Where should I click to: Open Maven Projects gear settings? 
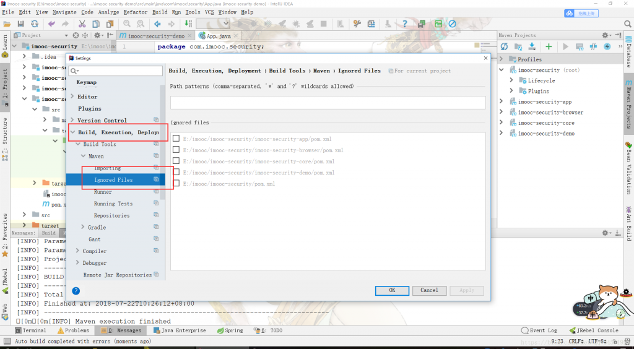click(606, 35)
